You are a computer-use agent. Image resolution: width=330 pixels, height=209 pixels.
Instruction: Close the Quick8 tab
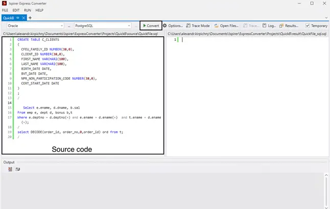click(x=24, y=18)
